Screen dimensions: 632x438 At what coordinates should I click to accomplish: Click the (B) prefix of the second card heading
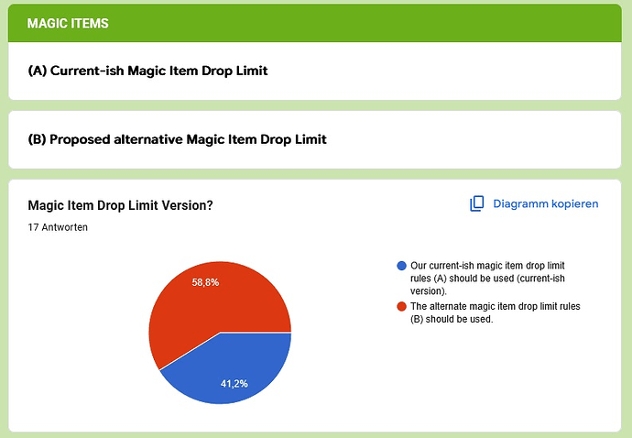[x=37, y=139]
